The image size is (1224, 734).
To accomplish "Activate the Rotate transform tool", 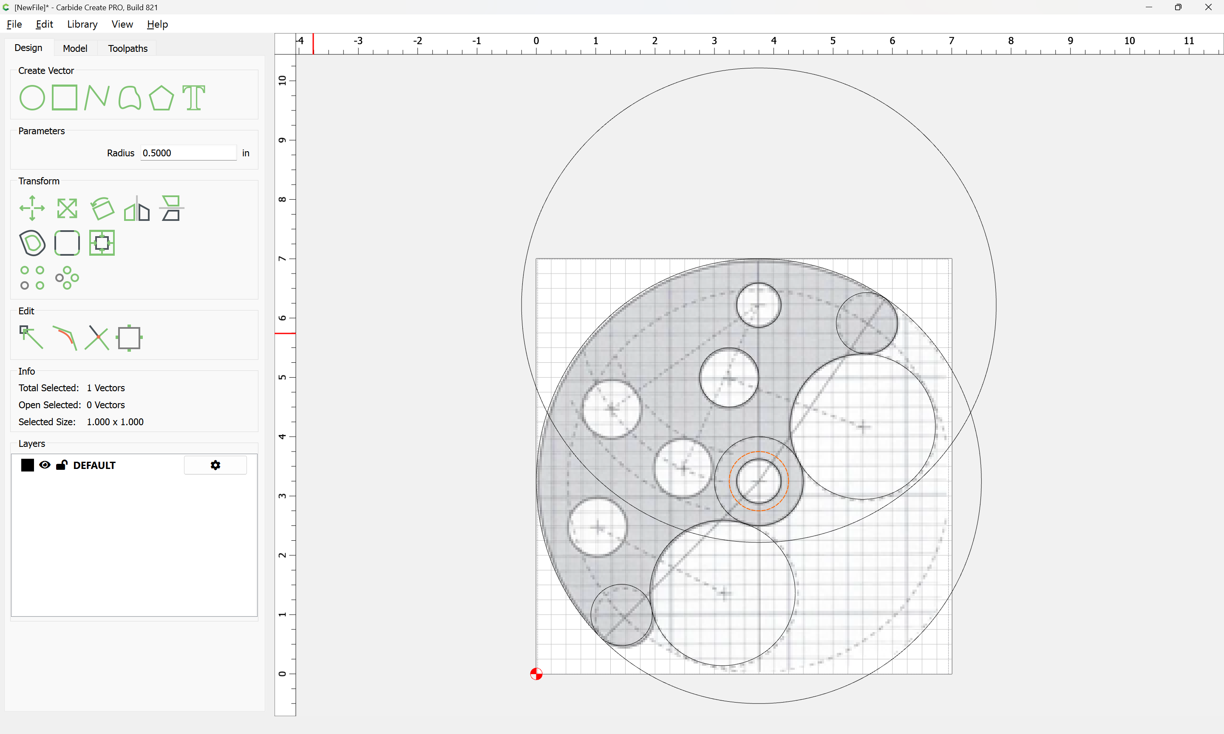I will click(102, 208).
